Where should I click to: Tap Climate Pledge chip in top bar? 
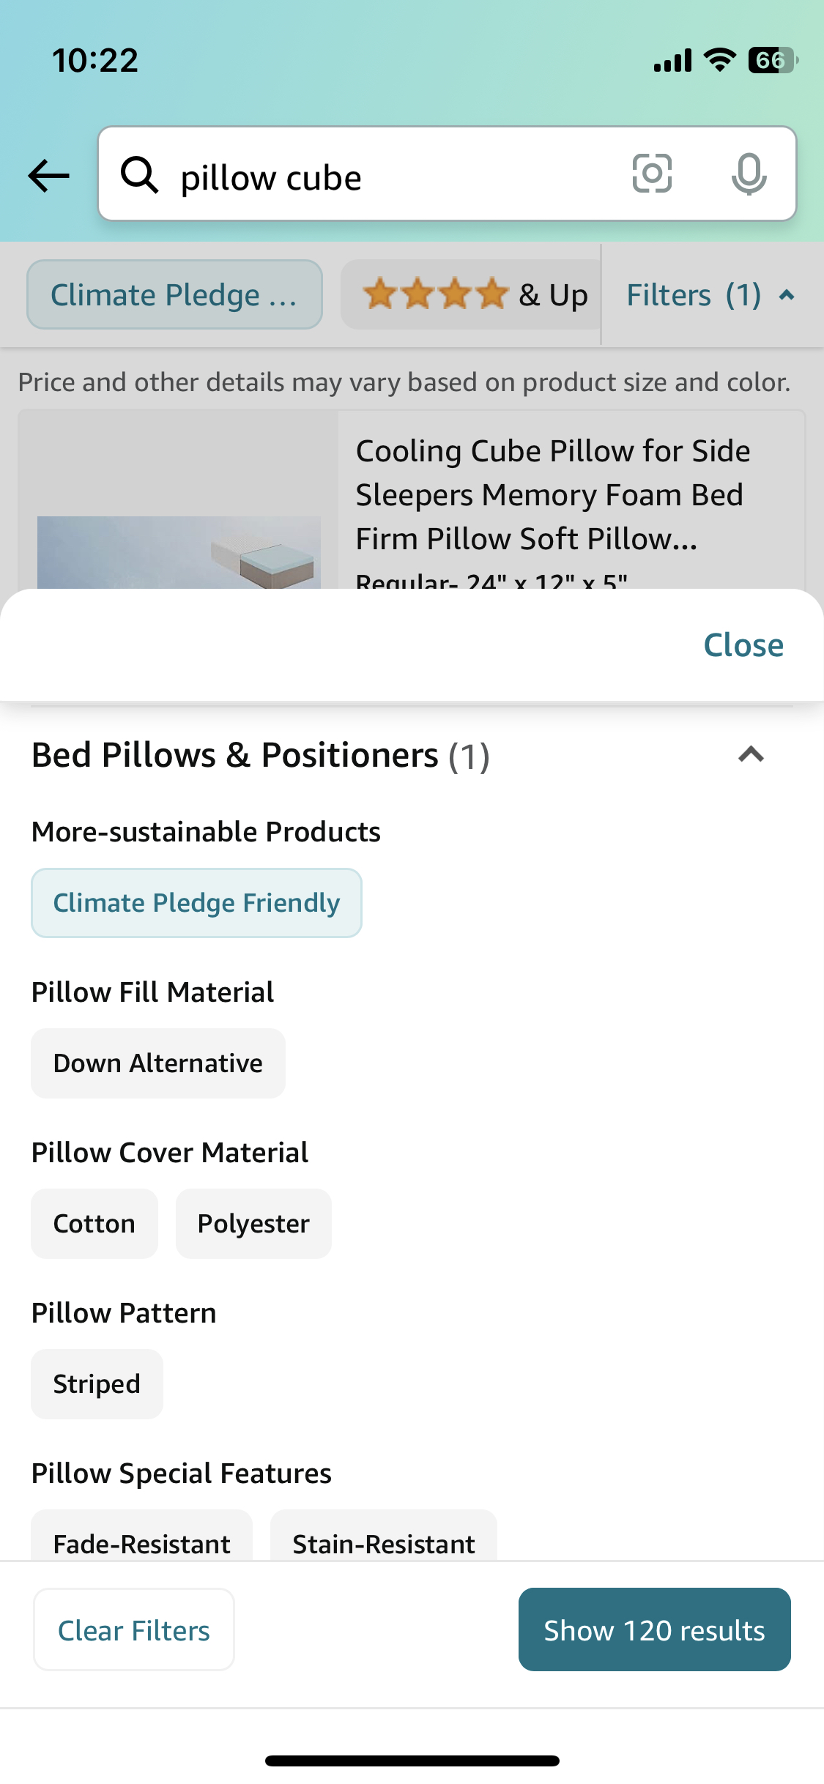point(174,294)
